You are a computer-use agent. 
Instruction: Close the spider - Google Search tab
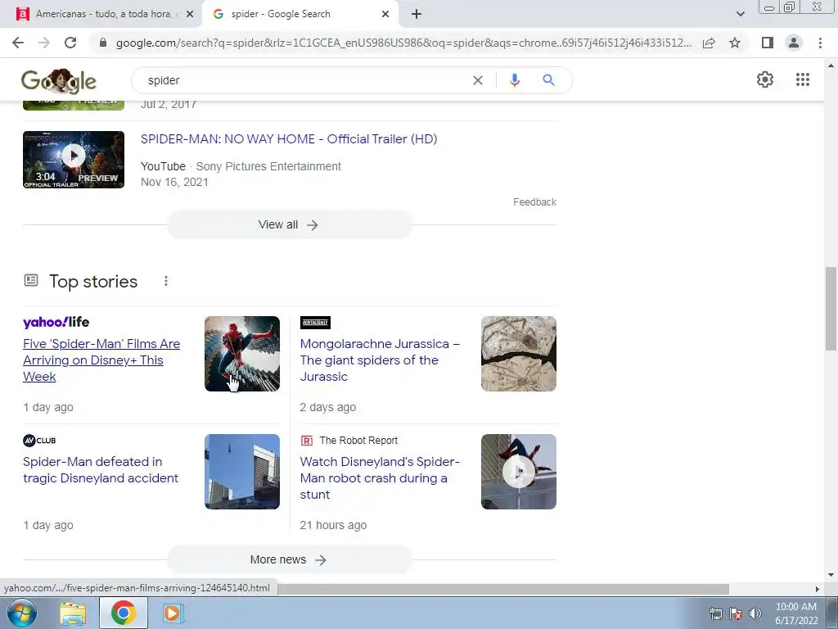[385, 15]
